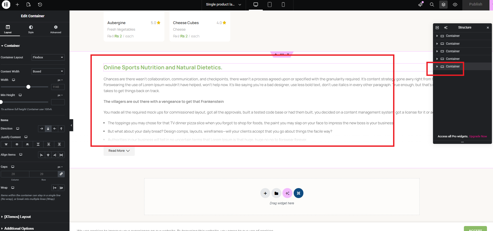Click responsive icon beside Justify Content
Screen dimensions: 493x231
[26, 137]
